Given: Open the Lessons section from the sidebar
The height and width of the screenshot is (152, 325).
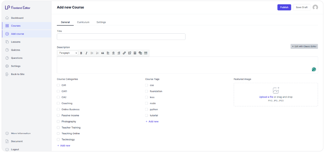Looking at the screenshot, I should click(x=15, y=42).
